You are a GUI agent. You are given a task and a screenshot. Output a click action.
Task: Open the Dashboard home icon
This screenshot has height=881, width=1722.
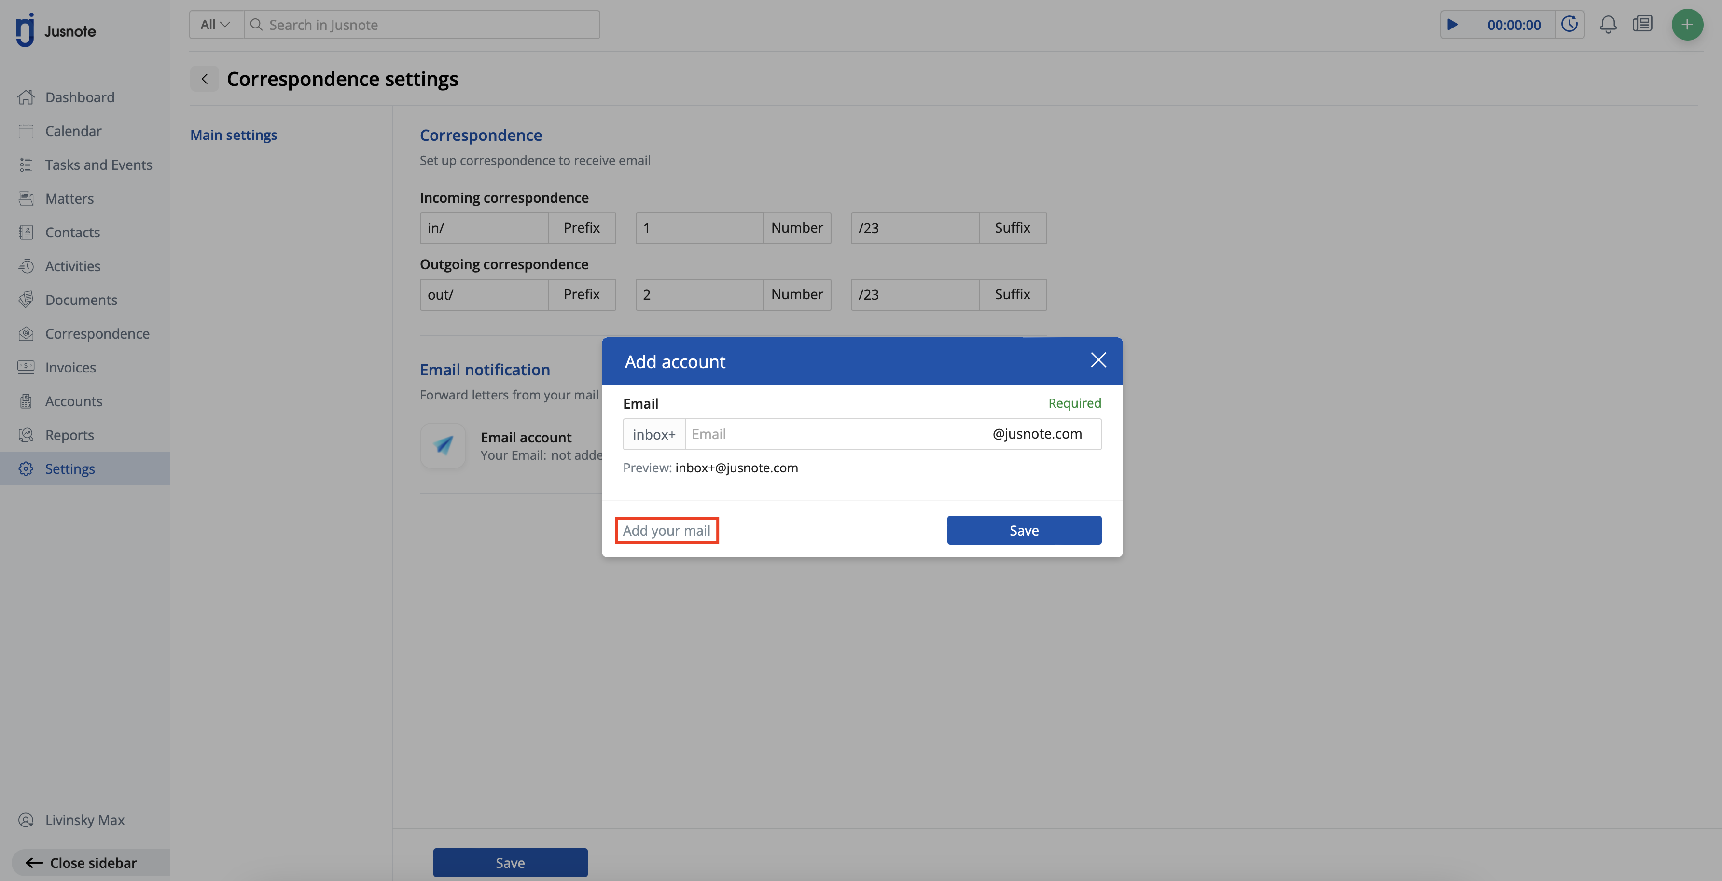(26, 97)
